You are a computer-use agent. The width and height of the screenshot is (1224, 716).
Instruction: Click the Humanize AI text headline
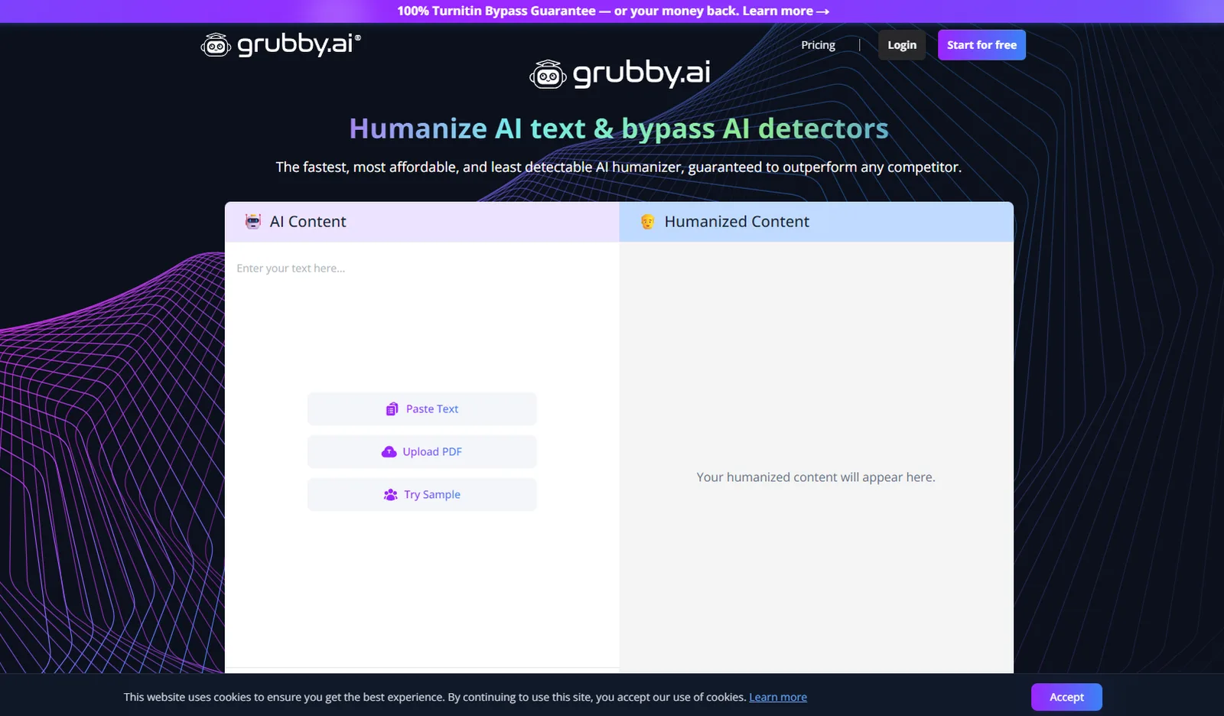point(619,129)
